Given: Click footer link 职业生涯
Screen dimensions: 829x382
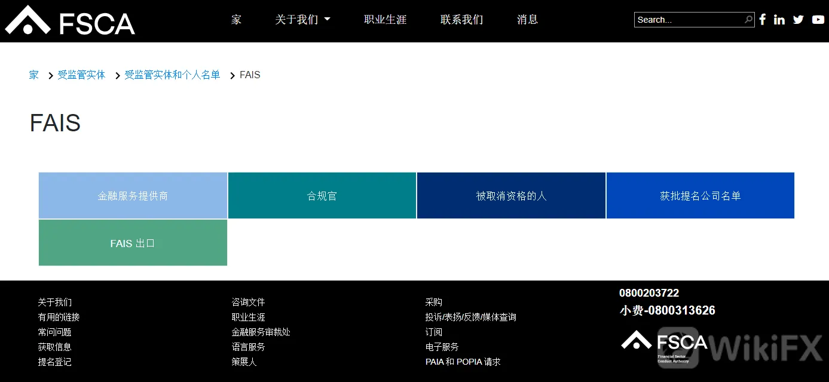Looking at the screenshot, I should [x=248, y=318].
